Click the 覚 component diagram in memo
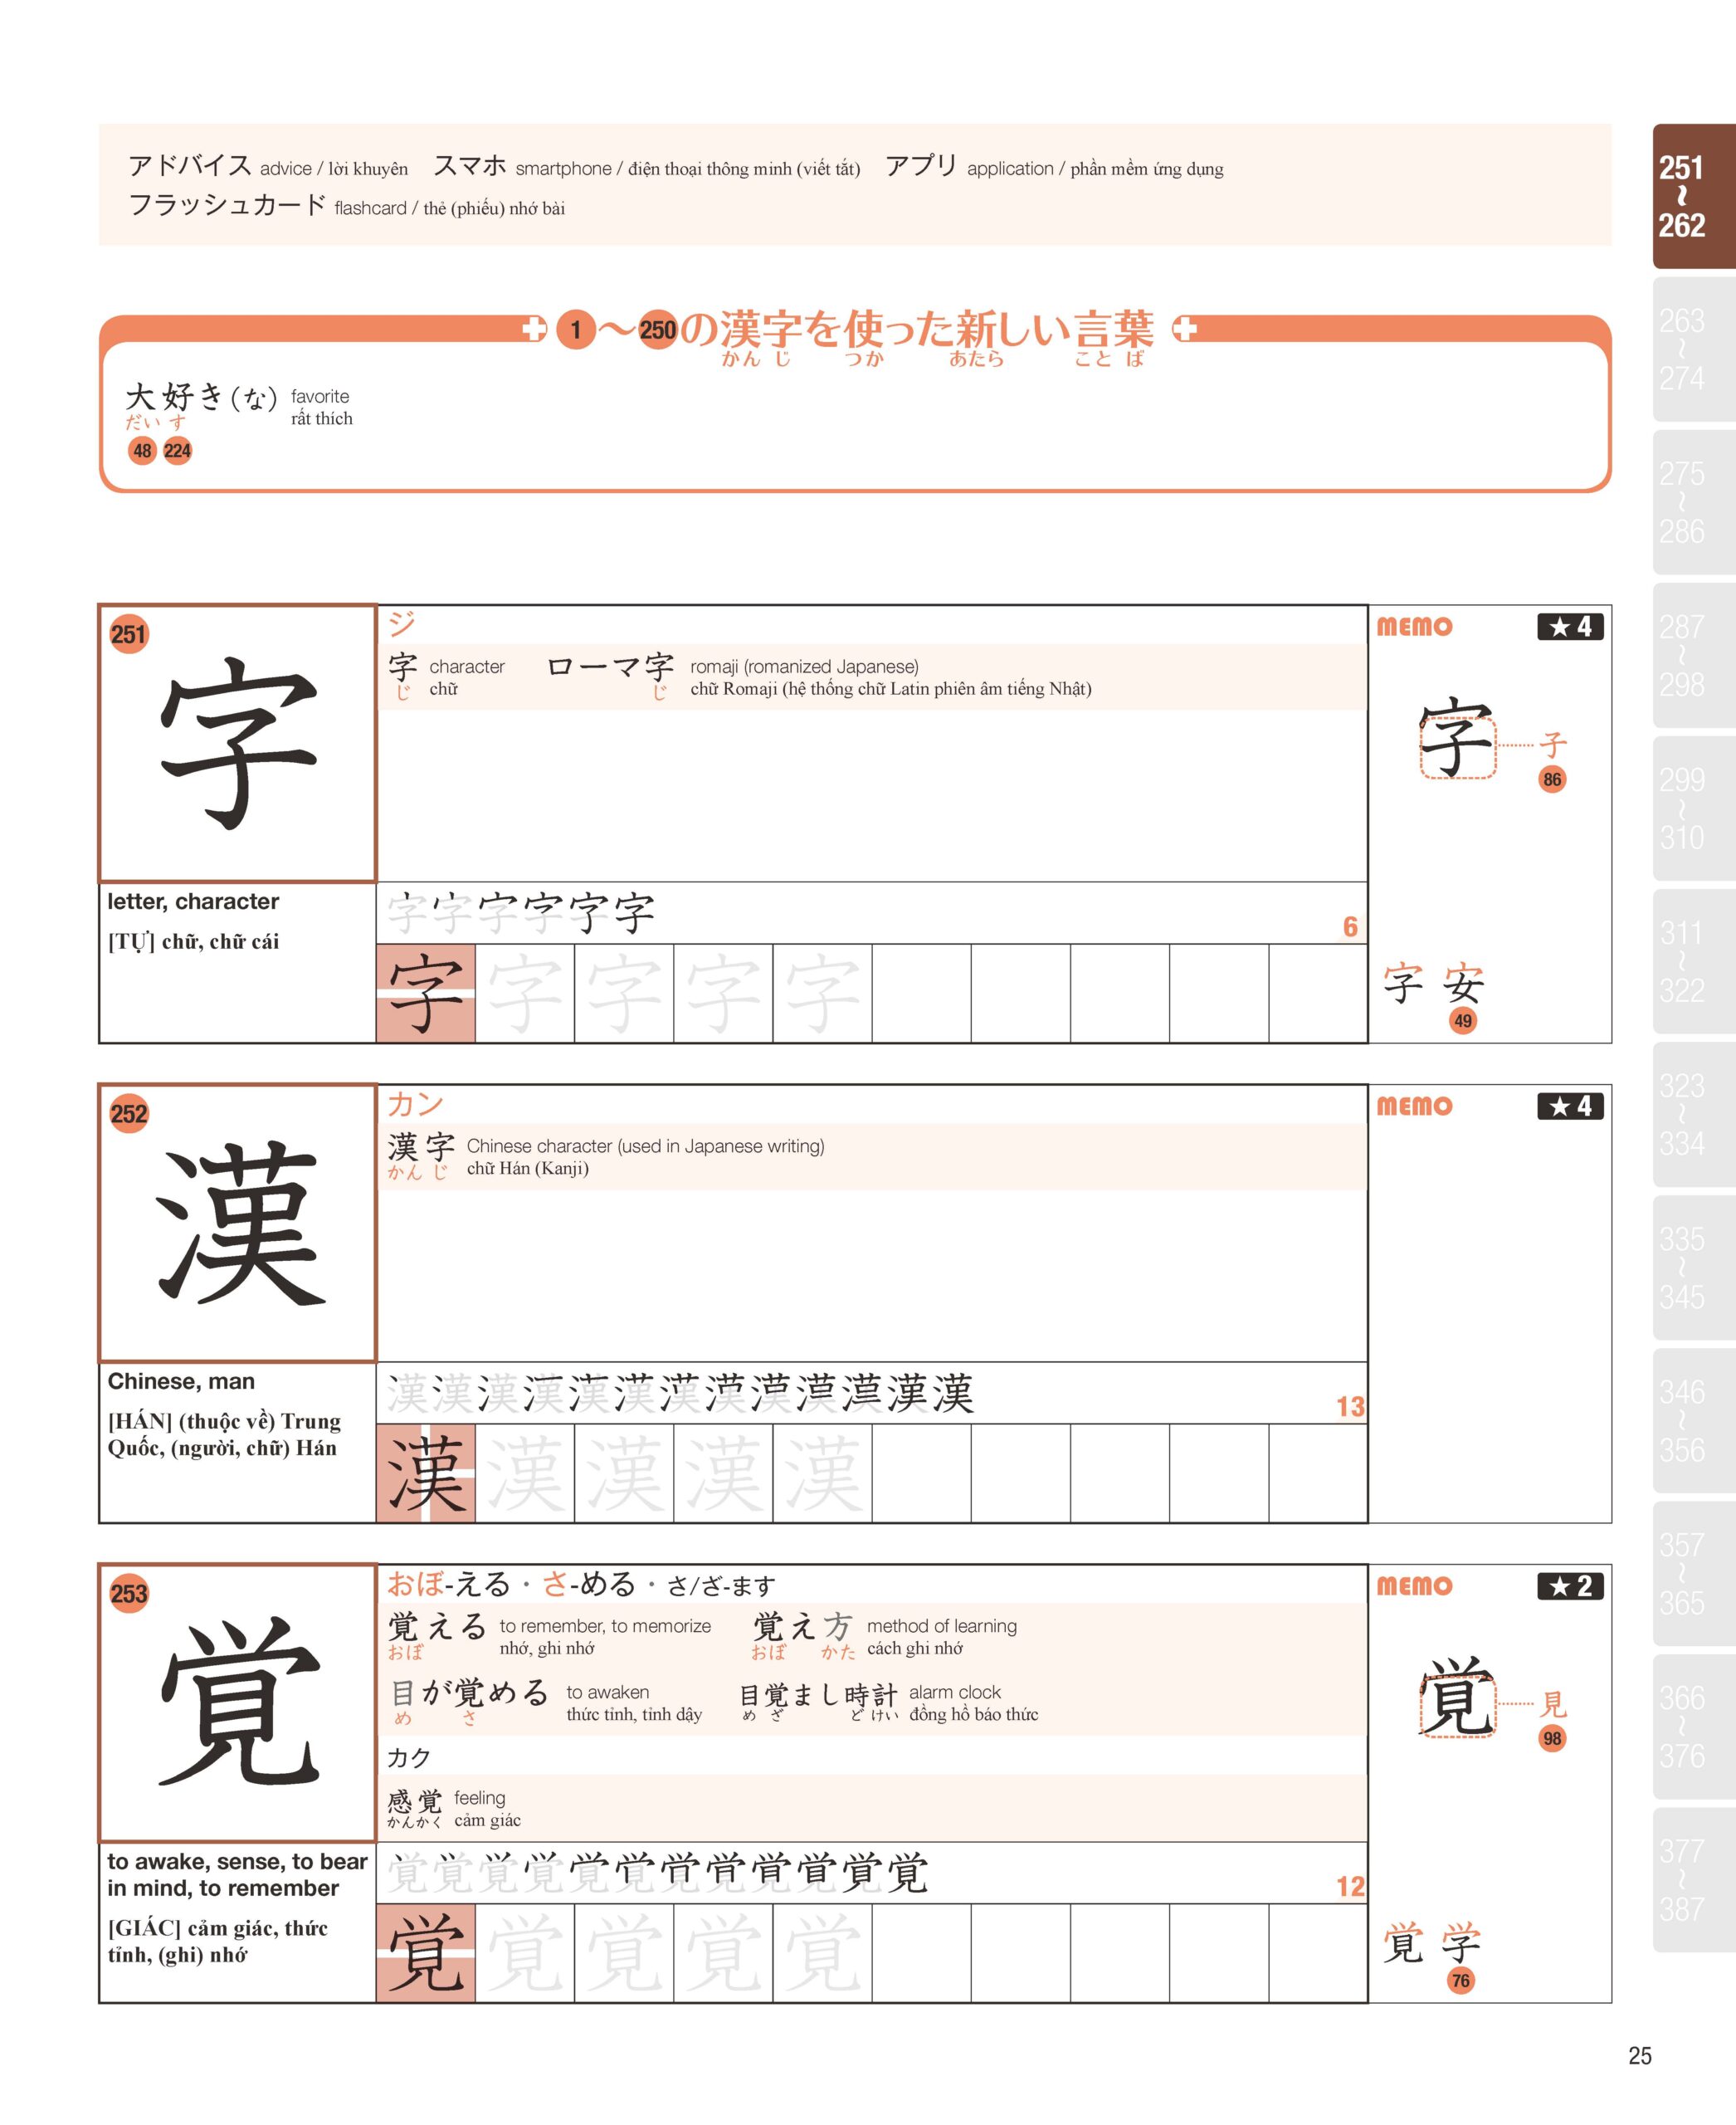Image resolution: width=1736 pixels, height=2125 pixels. click(1457, 1698)
